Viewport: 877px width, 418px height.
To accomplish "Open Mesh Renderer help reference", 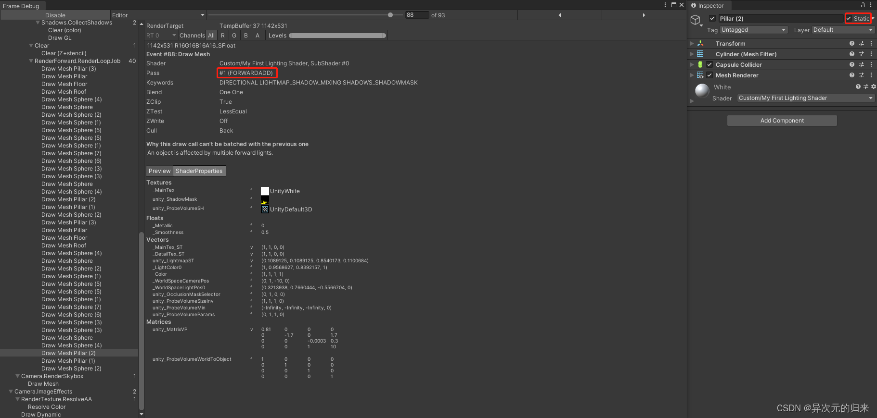I will coord(852,75).
